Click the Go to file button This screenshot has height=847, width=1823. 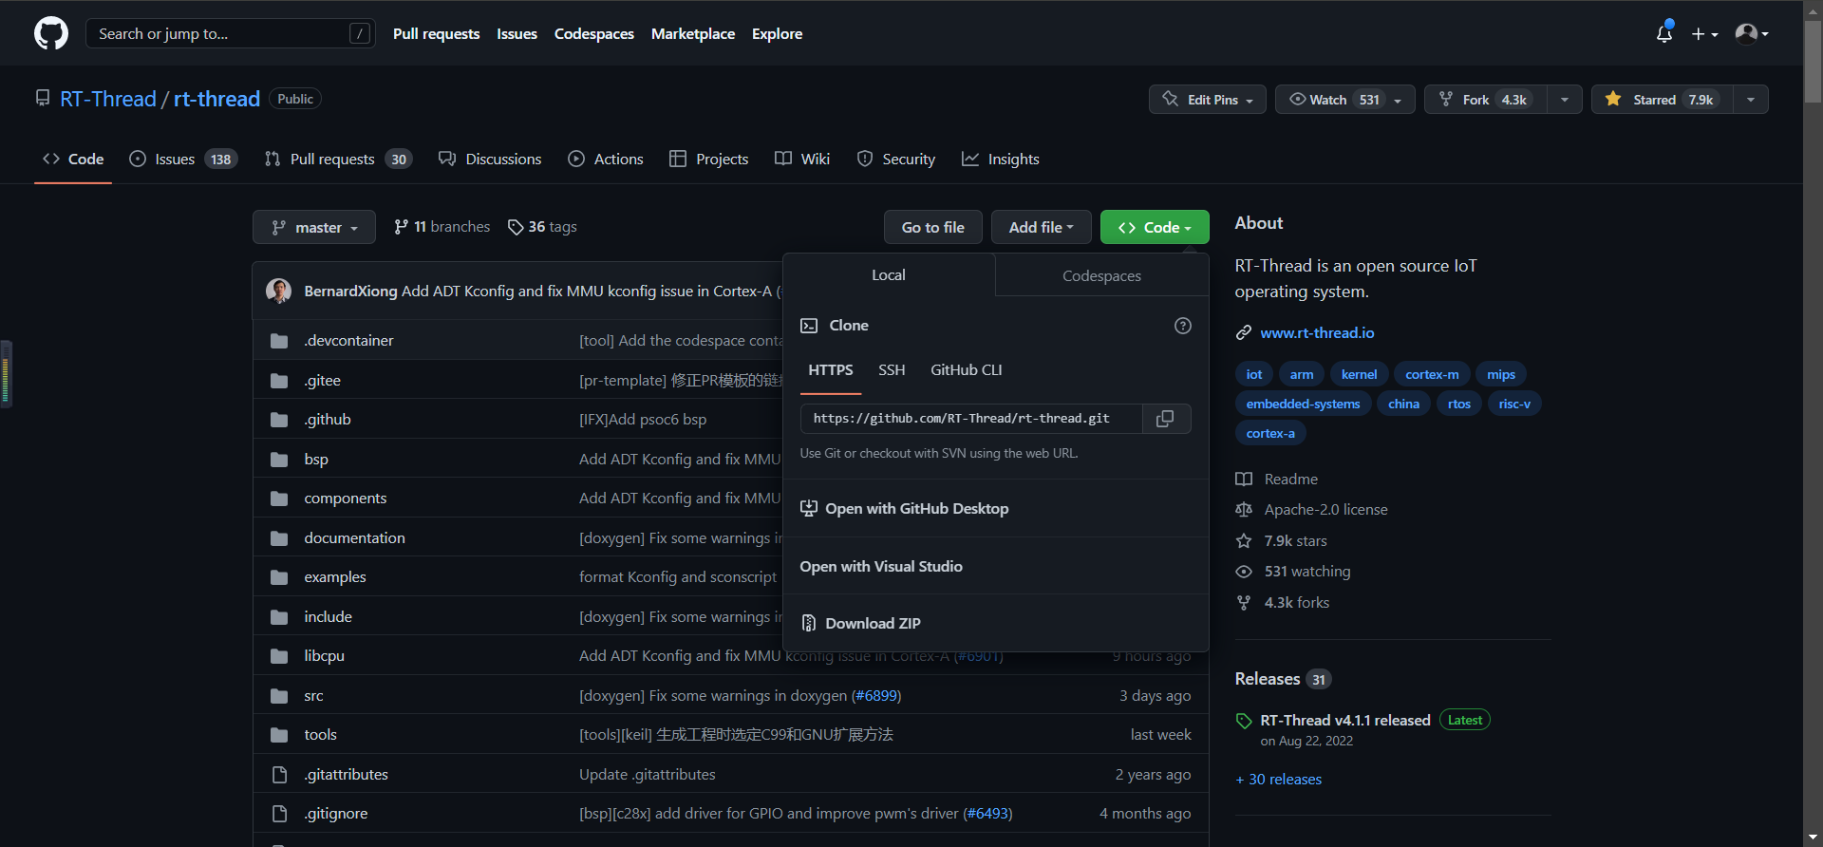[933, 227]
